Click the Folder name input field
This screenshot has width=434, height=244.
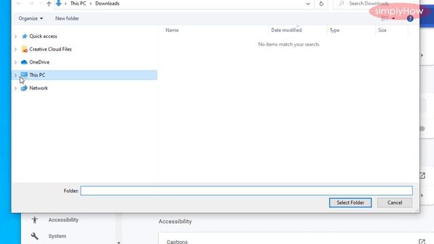(246, 190)
